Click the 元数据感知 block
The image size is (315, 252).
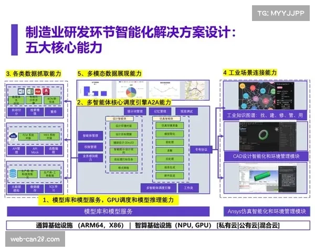(x=16, y=188)
